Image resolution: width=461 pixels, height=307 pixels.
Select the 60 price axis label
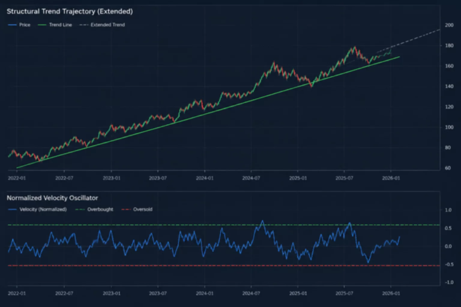point(447,168)
